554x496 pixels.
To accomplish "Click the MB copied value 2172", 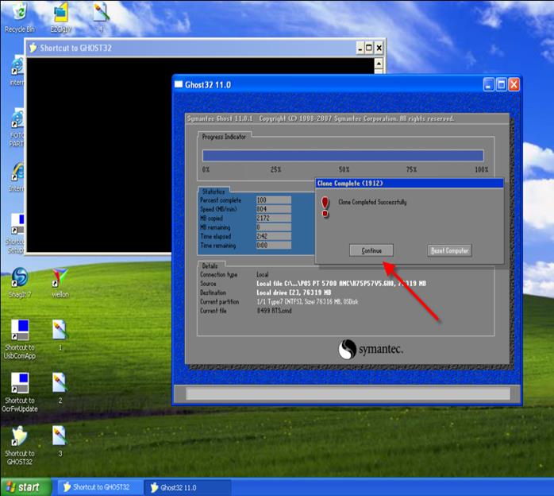I will tap(274, 218).
